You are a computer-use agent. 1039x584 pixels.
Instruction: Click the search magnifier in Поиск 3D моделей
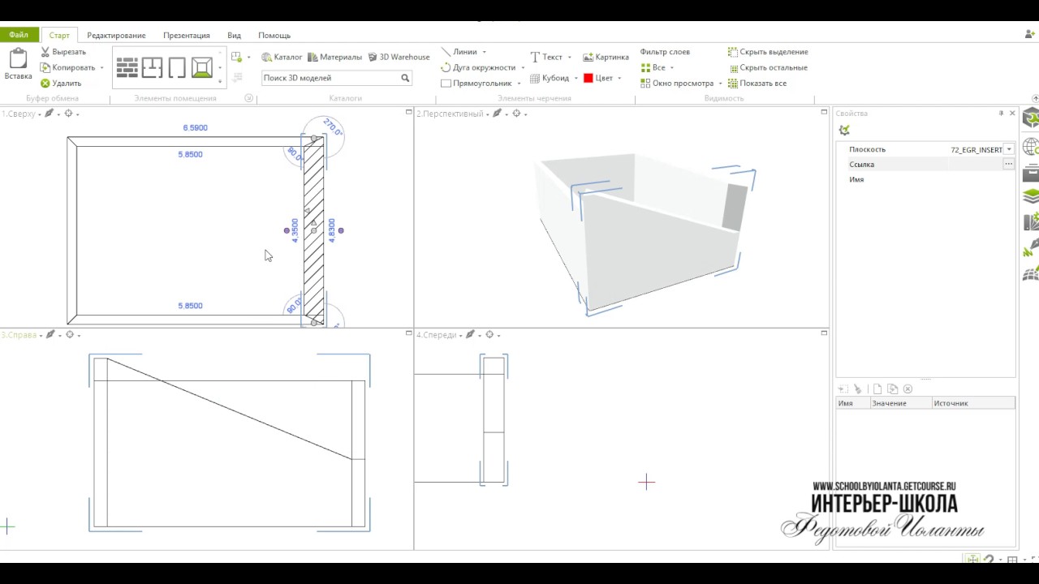click(x=405, y=78)
